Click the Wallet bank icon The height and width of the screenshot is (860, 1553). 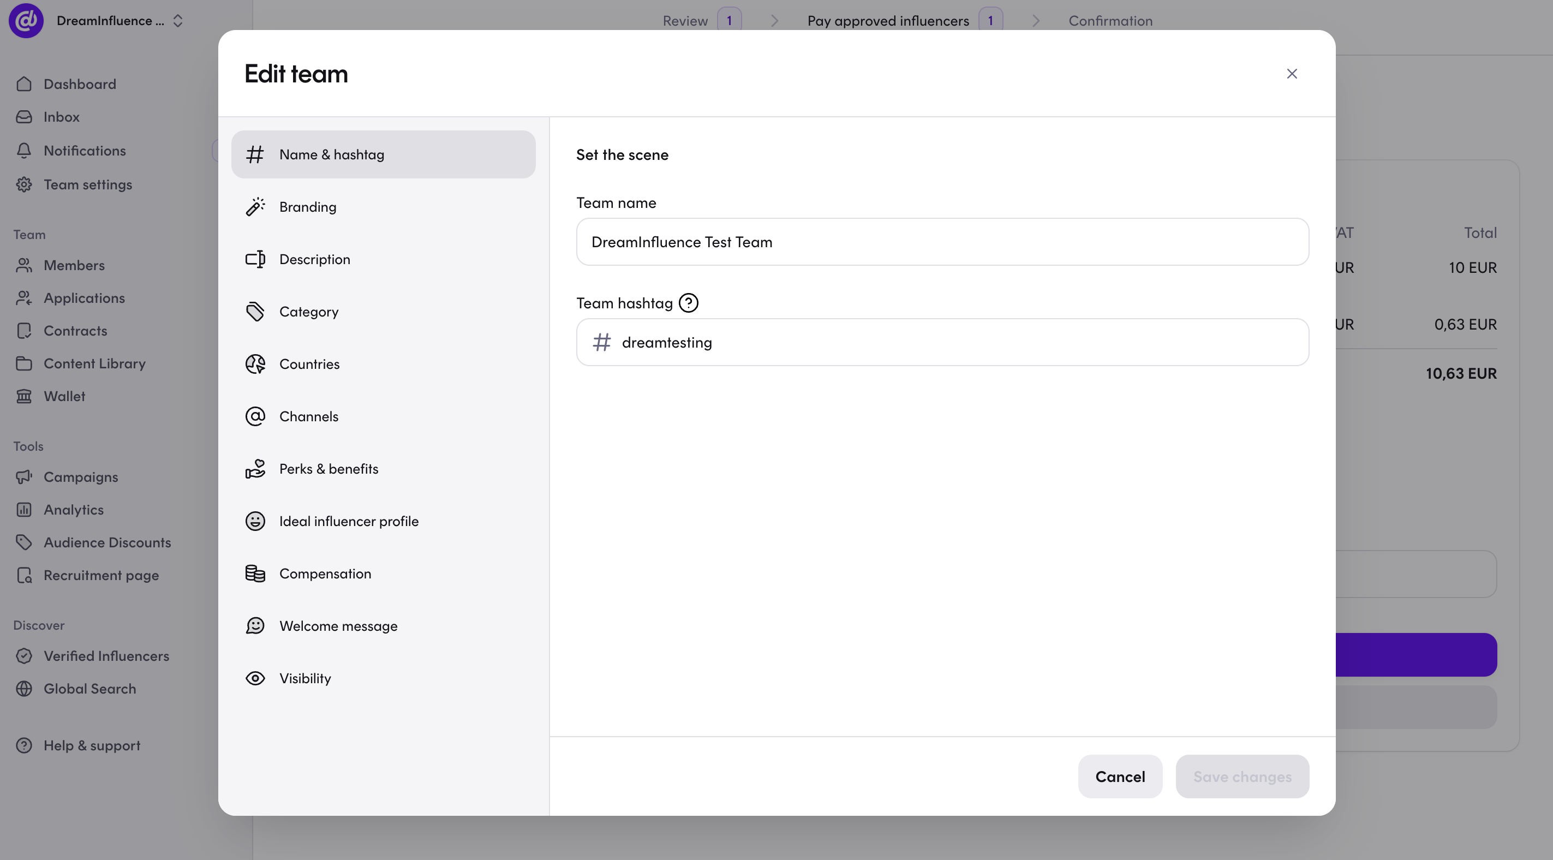[24, 396]
